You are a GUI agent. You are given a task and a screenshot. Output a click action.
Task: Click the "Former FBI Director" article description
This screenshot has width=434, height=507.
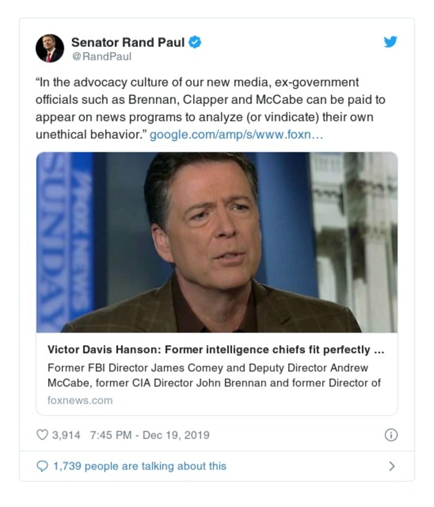click(x=214, y=375)
